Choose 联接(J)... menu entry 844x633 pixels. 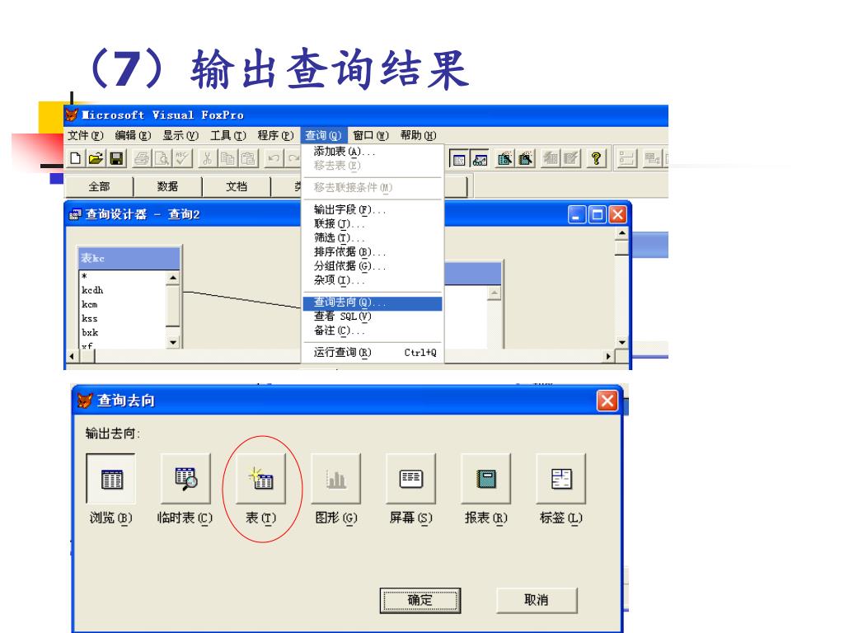[373, 223]
